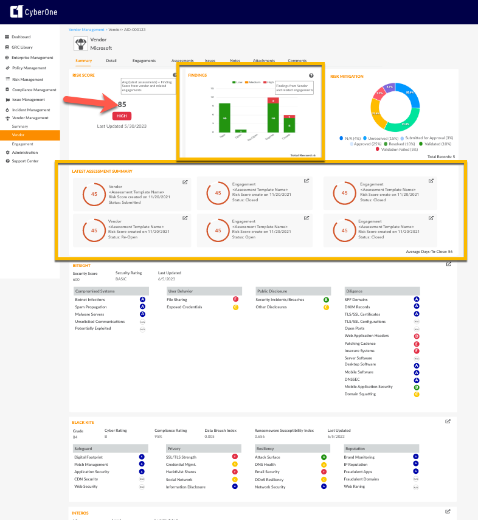This screenshot has height=520, width=478.
Task: Click the Compromised Systems column header
Action: (111, 291)
